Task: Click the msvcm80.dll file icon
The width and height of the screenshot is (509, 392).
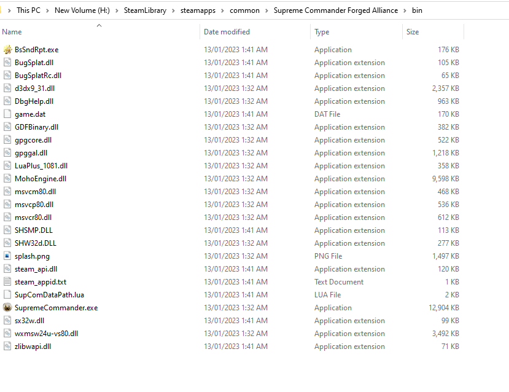Action: click(x=7, y=192)
